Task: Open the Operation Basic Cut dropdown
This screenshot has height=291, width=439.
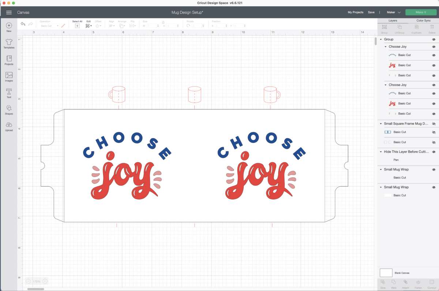Action: tap(49, 26)
